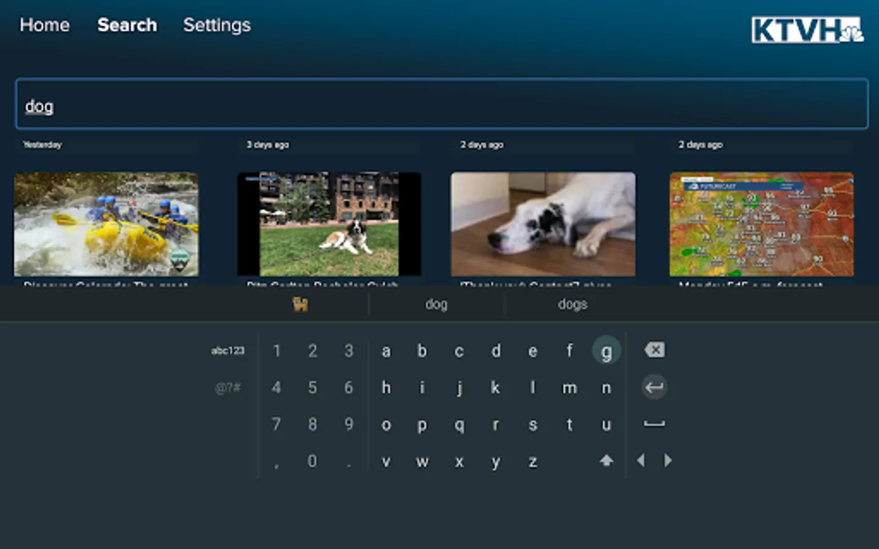879x549 pixels.
Task: Tap the number 7 key
Action: [x=277, y=424]
